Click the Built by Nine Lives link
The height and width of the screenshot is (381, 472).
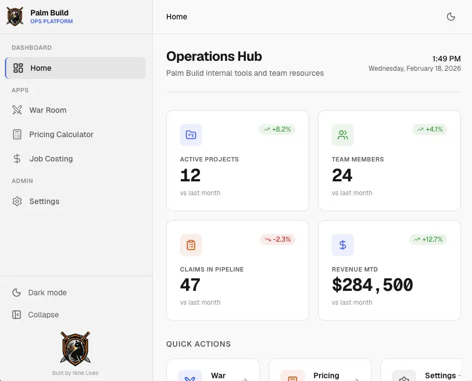(x=75, y=373)
